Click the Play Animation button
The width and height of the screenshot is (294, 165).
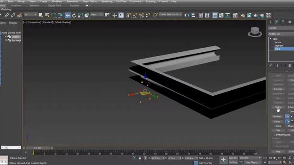pos(275,158)
